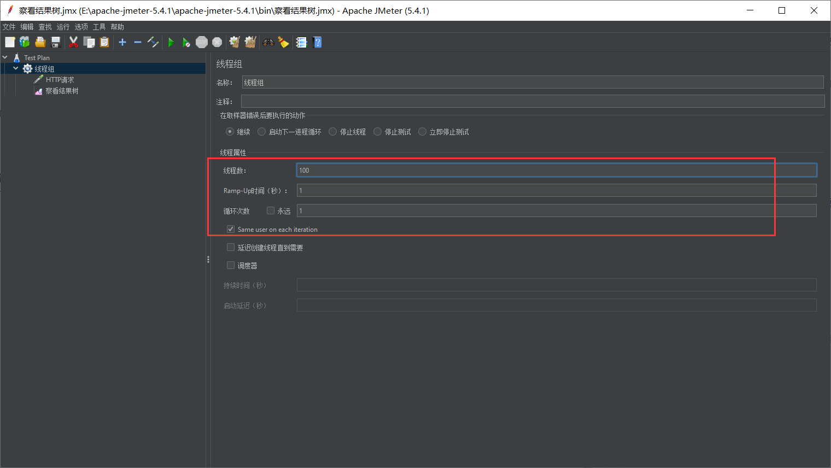This screenshot has width=831, height=468.
Task: Click the Test Plan flask icon
Action: click(16, 57)
